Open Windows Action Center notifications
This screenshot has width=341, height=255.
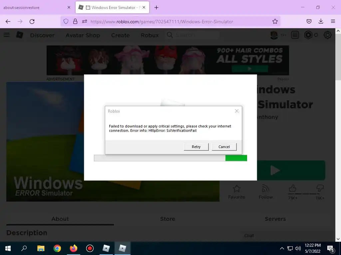331,248
